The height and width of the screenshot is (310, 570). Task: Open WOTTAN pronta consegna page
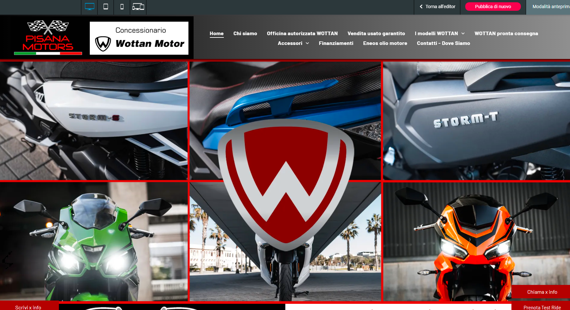pos(506,34)
